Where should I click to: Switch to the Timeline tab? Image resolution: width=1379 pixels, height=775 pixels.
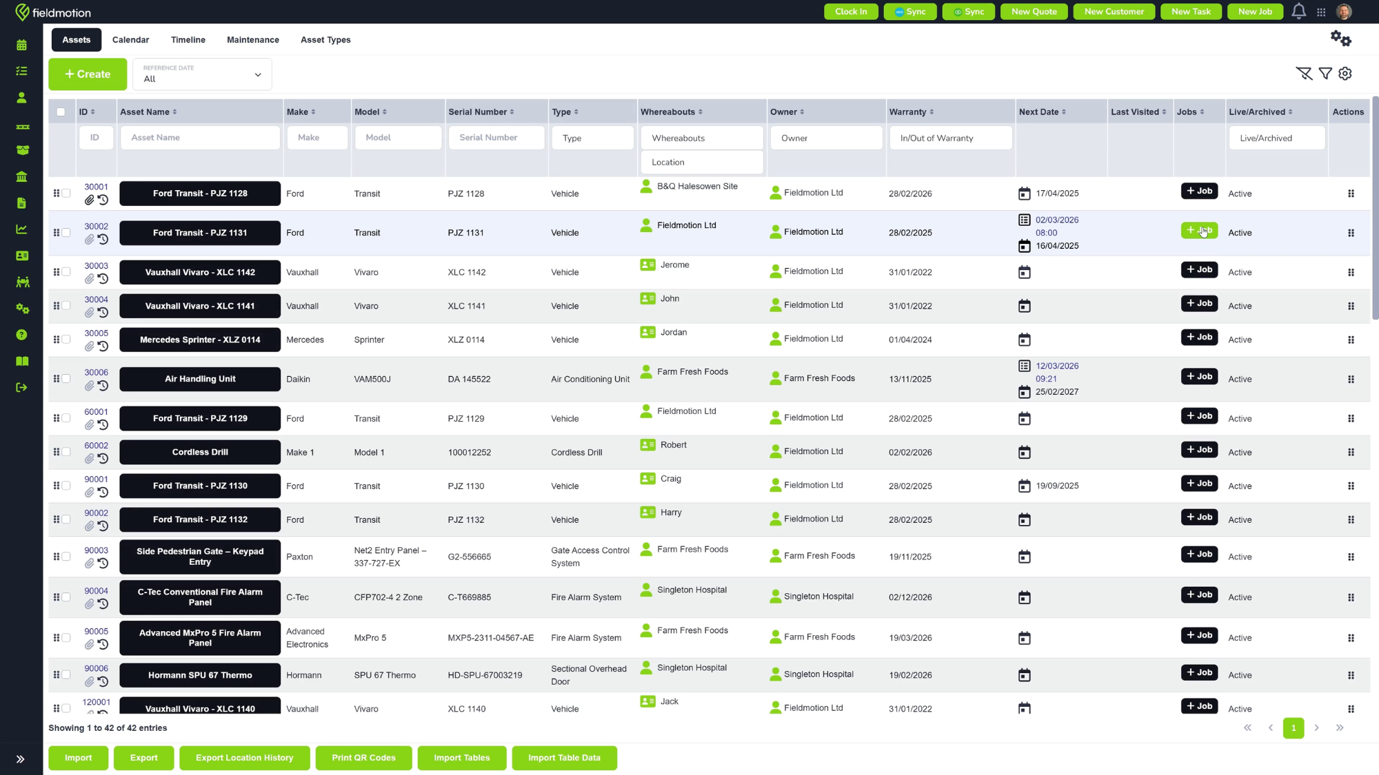(188, 40)
